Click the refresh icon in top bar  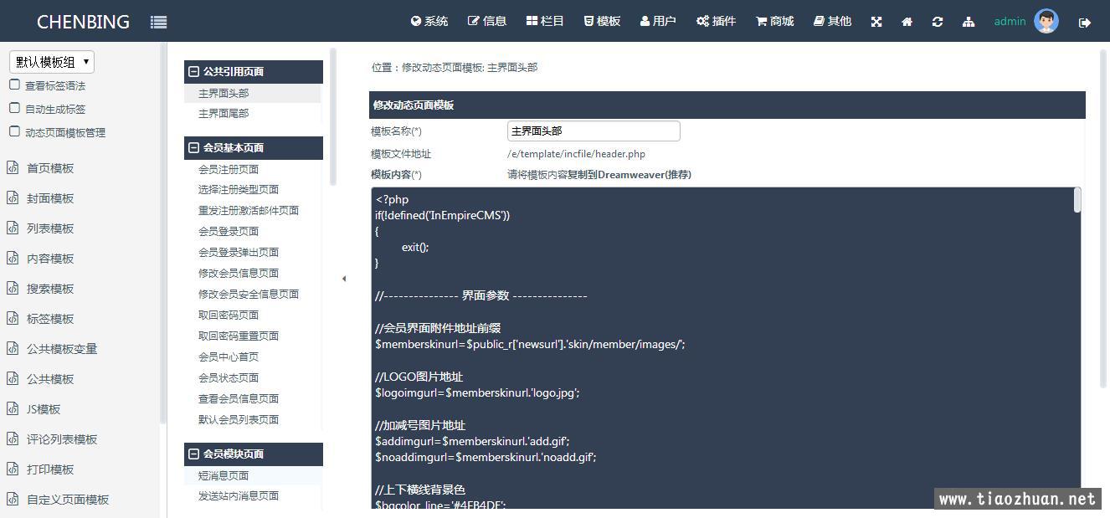point(938,22)
